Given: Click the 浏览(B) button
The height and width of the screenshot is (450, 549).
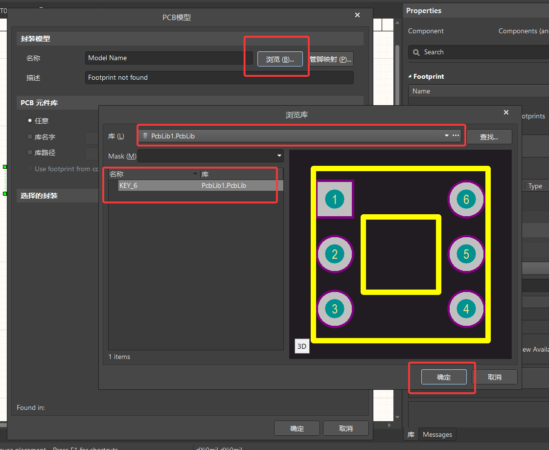Looking at the screenshot, I should [280, 59].
